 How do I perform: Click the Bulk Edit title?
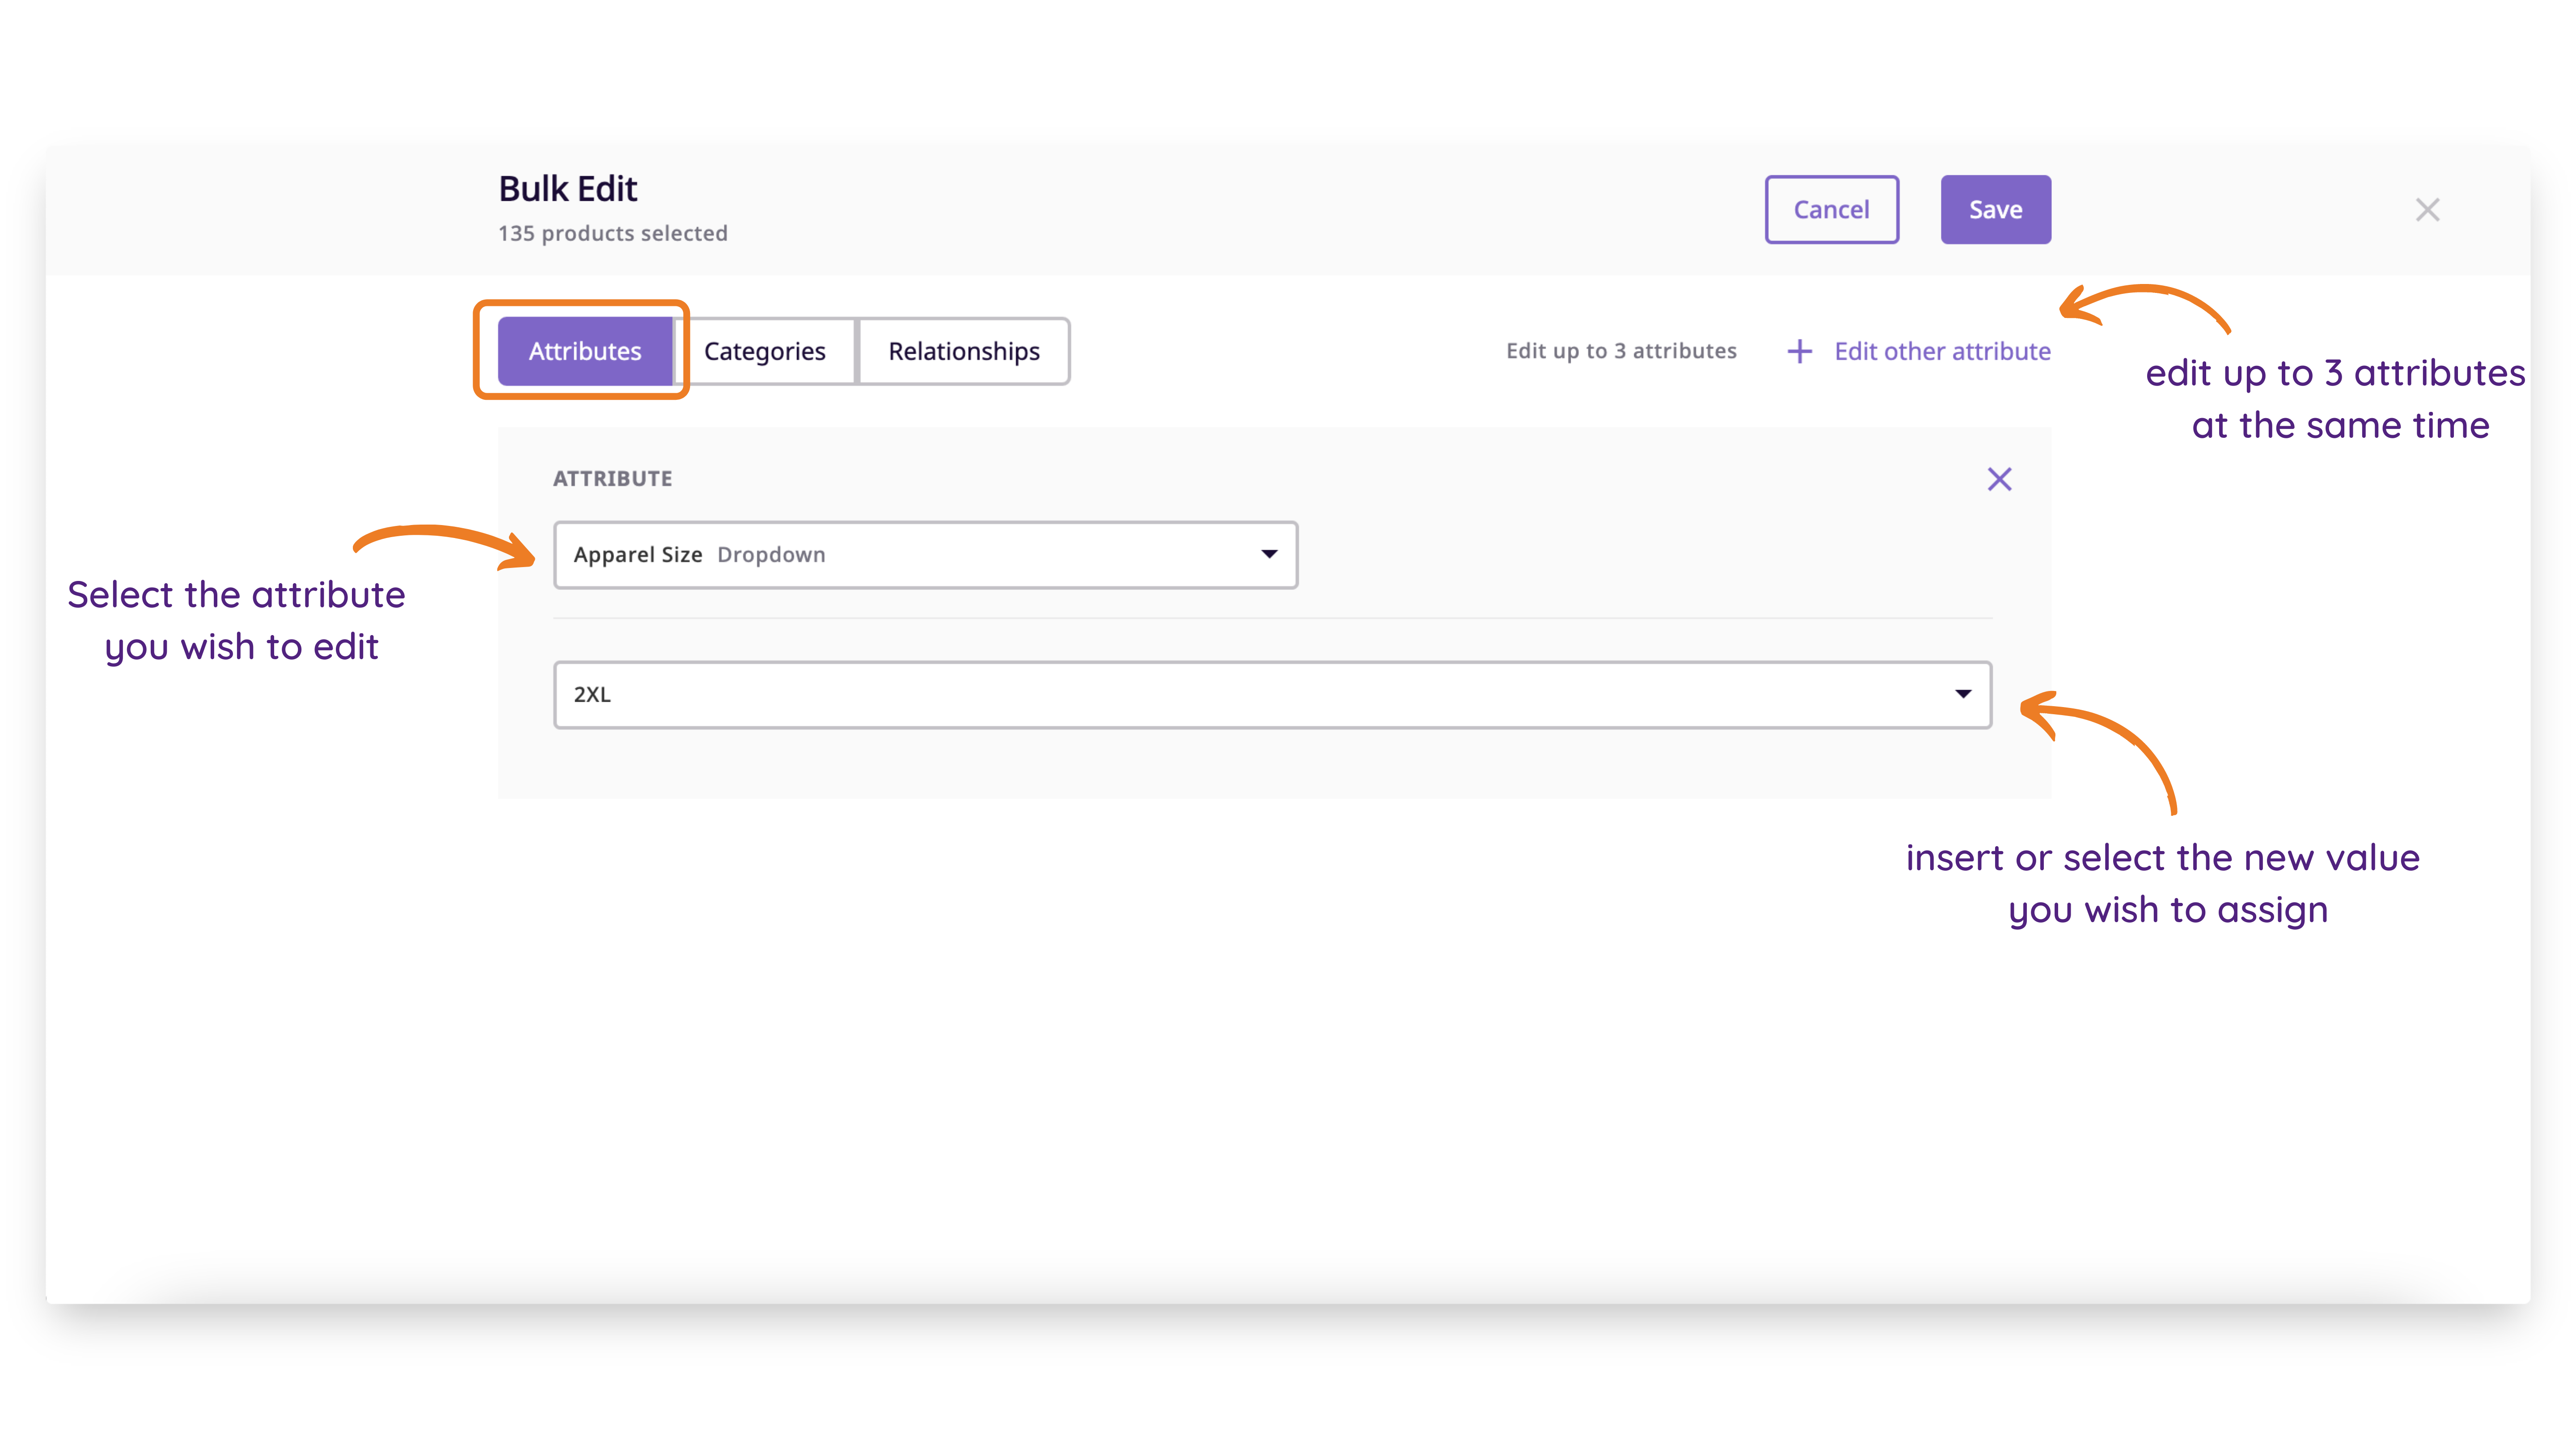pos(567,189)
